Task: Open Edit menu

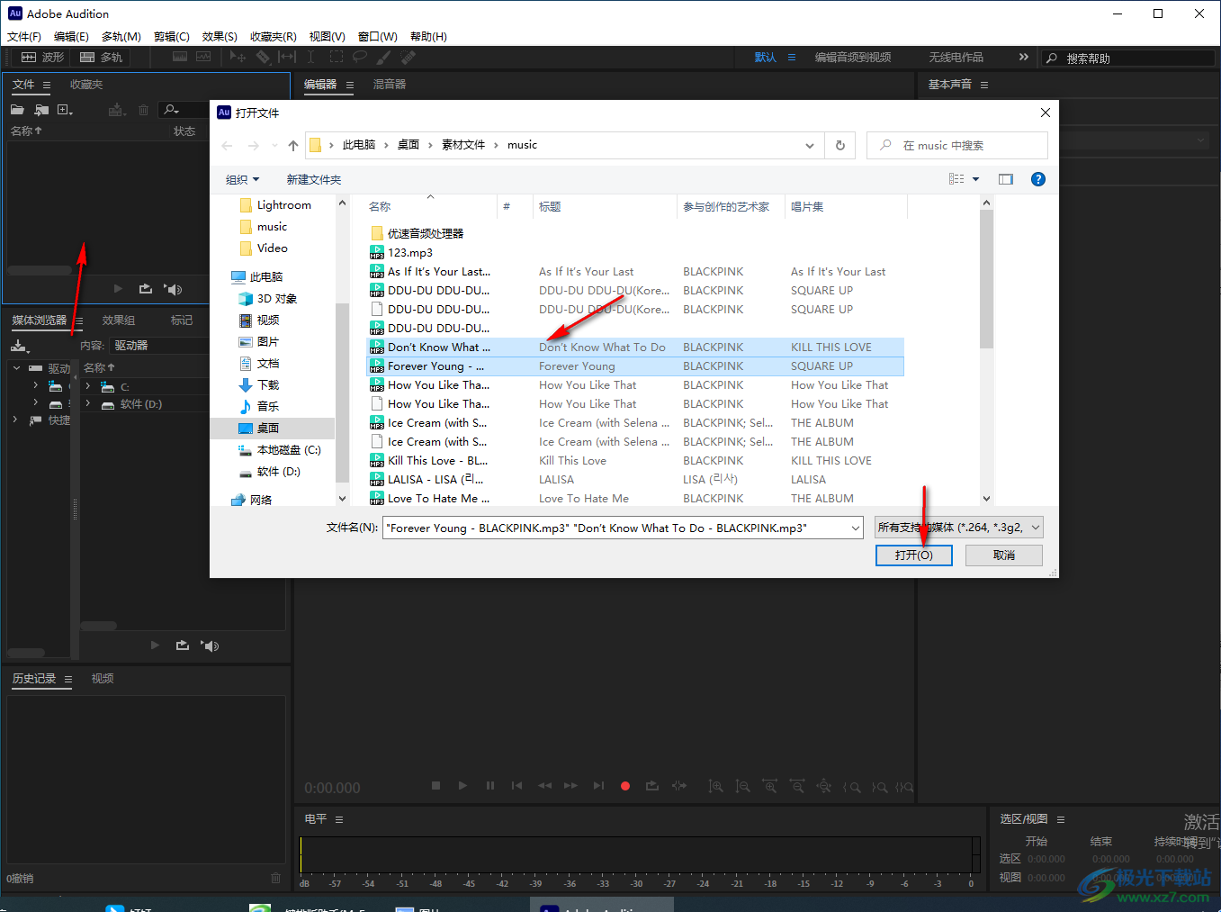Action: pos(71,37)
